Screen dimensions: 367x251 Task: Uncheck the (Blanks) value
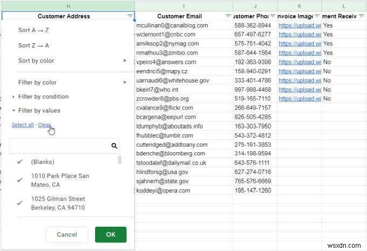20,162
